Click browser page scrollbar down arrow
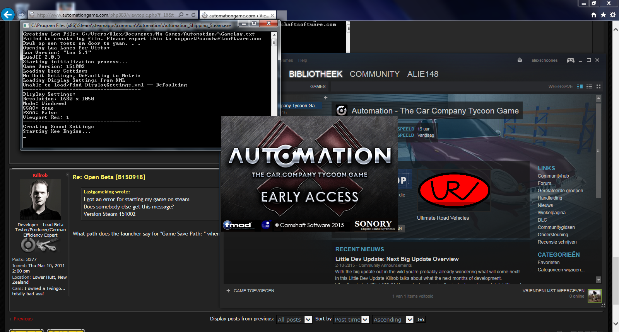619x332 pixels. coord(616,324)
